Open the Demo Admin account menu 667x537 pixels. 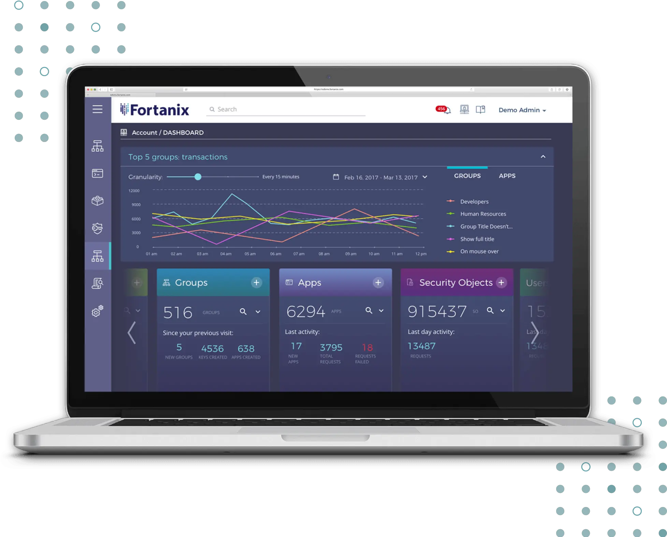coord(522,110)
